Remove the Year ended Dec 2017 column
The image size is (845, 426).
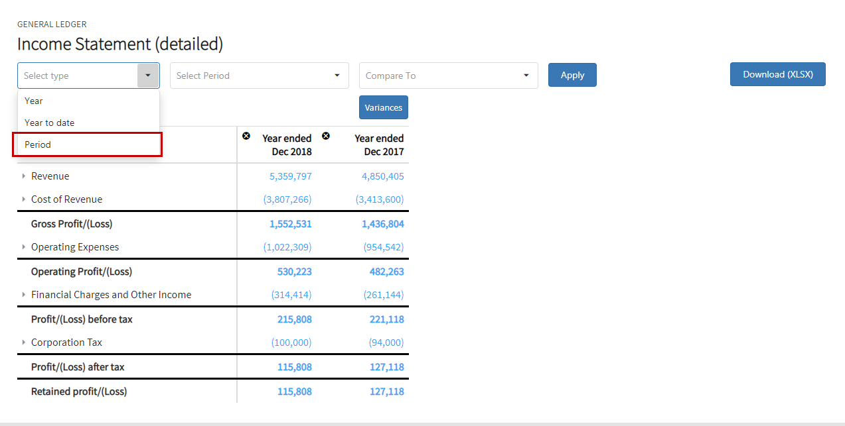tap(326, 136)
